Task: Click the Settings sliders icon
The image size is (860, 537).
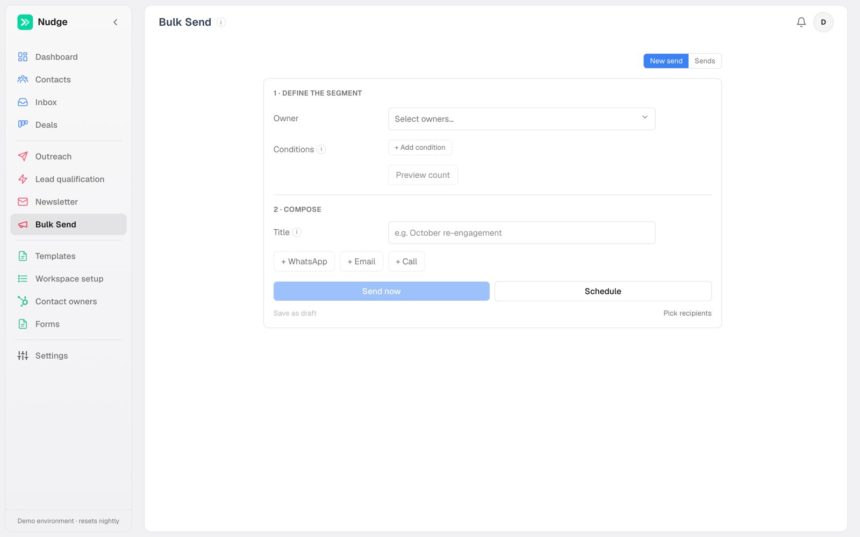Action: (x=23, y=355)
